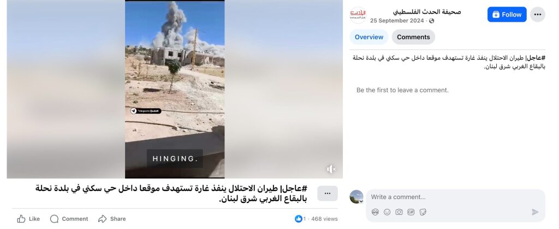Image resolution: width=559 pixels, height=229 pixels.
Task: Open the GIF picker for the comment
Action: coord(411,212)
